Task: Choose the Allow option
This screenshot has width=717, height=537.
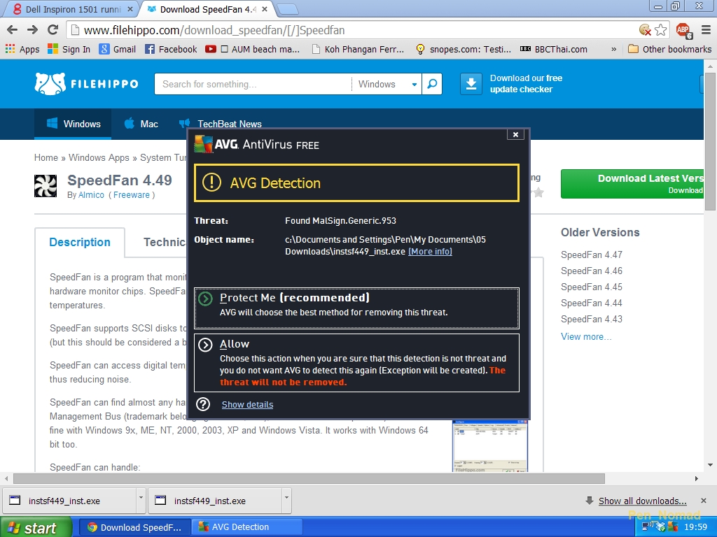Action: point(356,363)
